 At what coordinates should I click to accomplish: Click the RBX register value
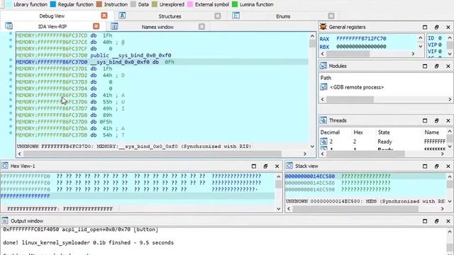(361, 47)
